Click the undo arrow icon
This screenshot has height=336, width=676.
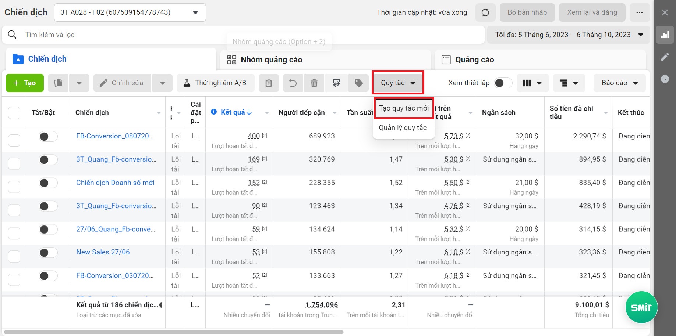coord(293,83)
